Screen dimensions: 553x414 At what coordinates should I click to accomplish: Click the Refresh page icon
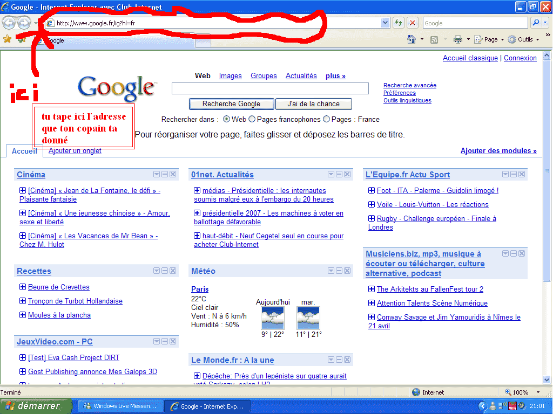[x=399, y=23]
